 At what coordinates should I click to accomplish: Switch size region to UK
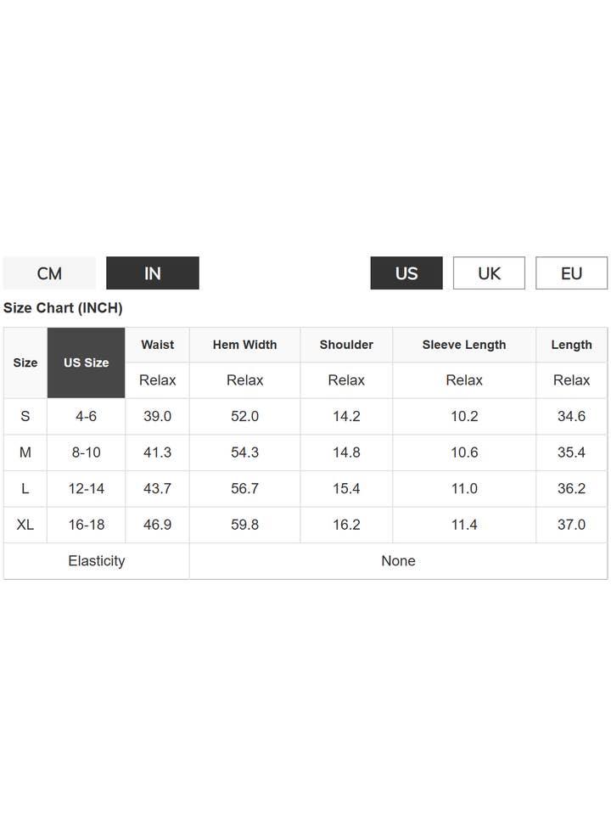489,273
